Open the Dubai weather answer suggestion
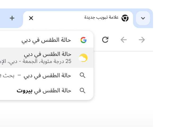Screen dimensions: 170x127 [48, 55]
